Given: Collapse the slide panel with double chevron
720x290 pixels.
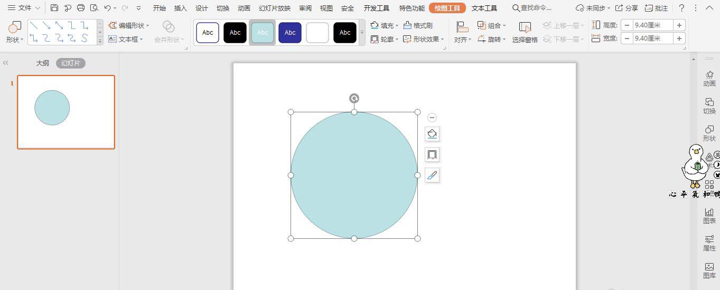Looking at the screenshot, I should [x=6, y=63].
